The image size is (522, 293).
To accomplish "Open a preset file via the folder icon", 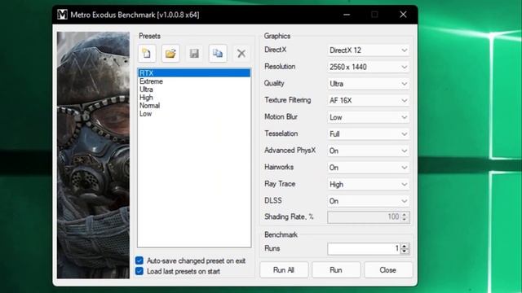I will click(x=170, y=54).
